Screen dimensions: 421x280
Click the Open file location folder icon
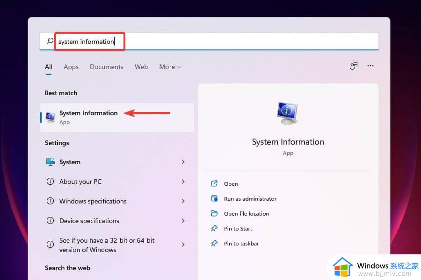214,213
